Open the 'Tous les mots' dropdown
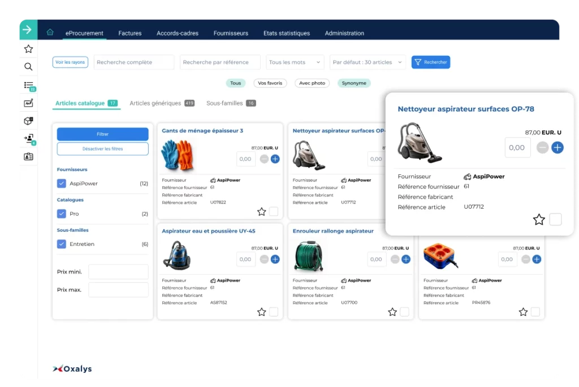Image resolution: width=579 pixels, height=387 pixels. click(295, 63)
